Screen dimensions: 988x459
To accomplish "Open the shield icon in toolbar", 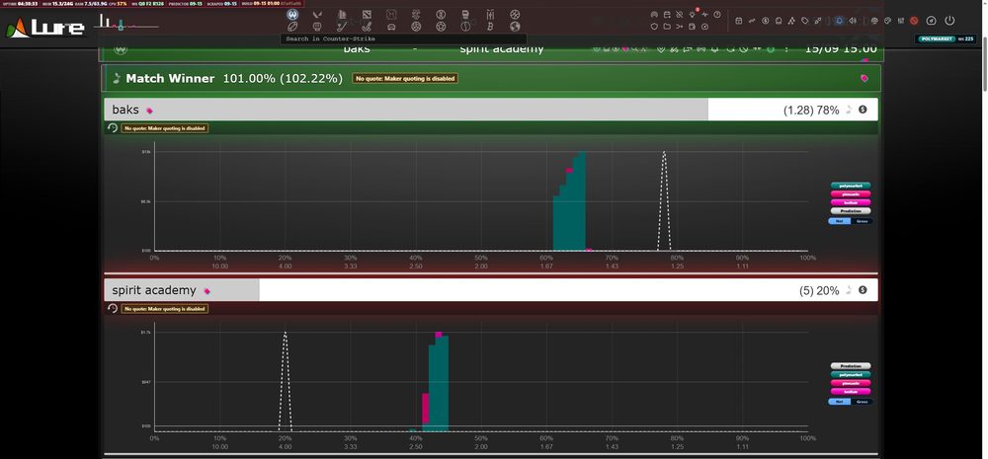I will [654, 27].
